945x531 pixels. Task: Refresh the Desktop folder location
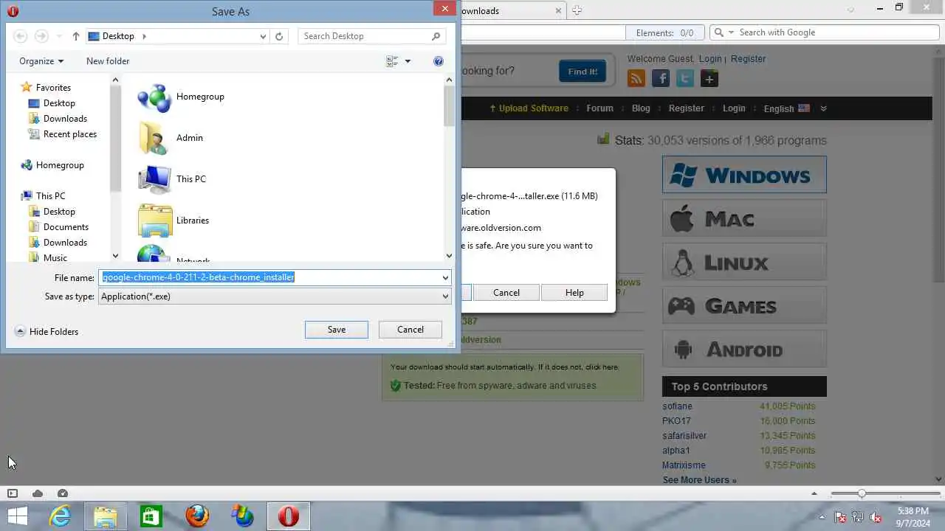pos(279,36)
